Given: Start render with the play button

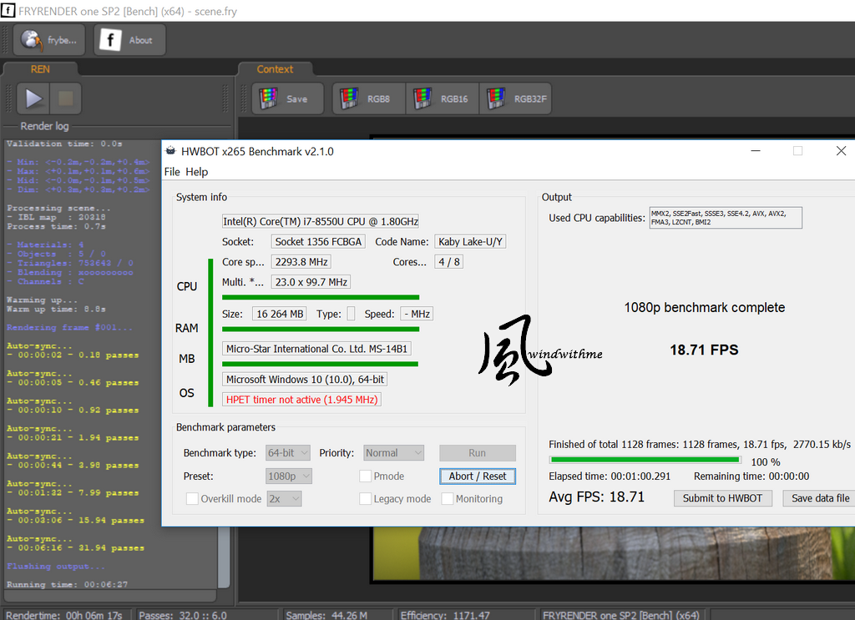Looking at the screenshot, I should tap(33, 98).
